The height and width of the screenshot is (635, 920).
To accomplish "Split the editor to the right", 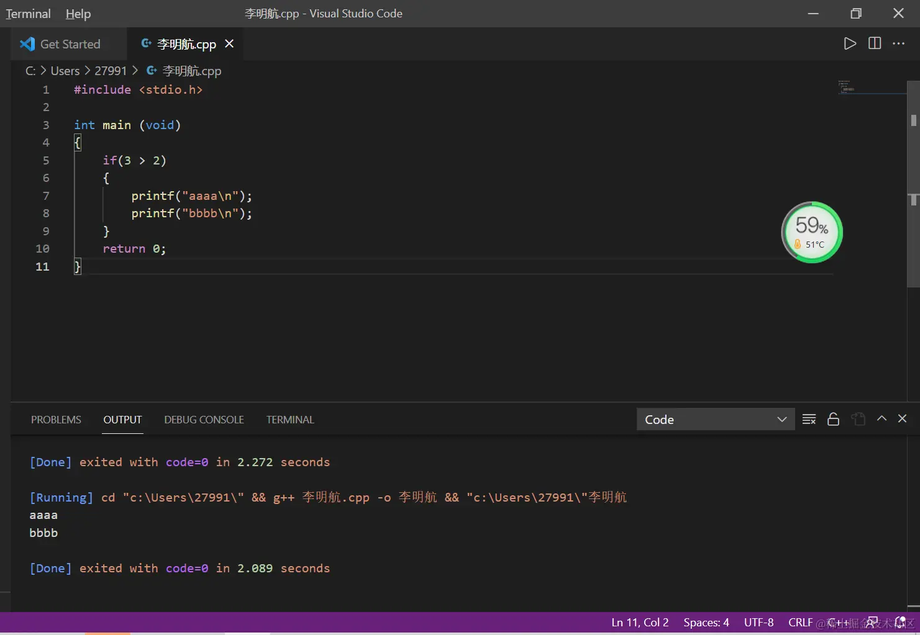I will [875, 43].
